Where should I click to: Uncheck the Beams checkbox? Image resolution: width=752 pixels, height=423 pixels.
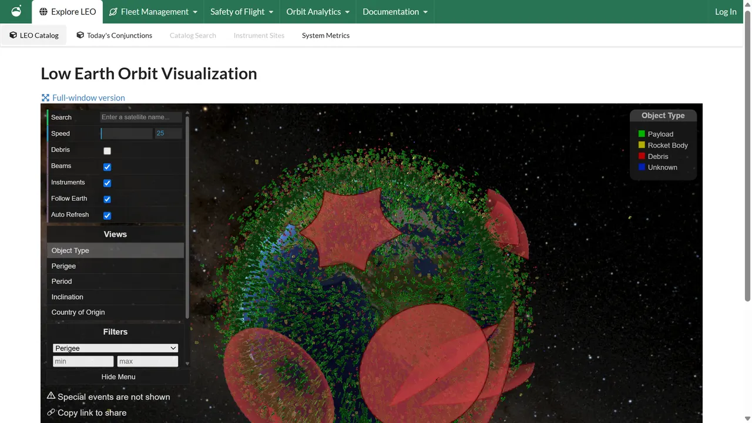(107, 167)
